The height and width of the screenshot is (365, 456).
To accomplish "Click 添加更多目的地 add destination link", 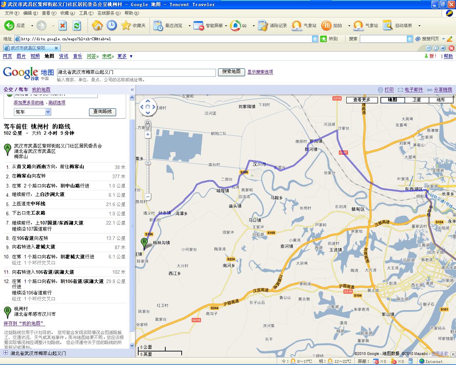I will (x=28, y=103).
